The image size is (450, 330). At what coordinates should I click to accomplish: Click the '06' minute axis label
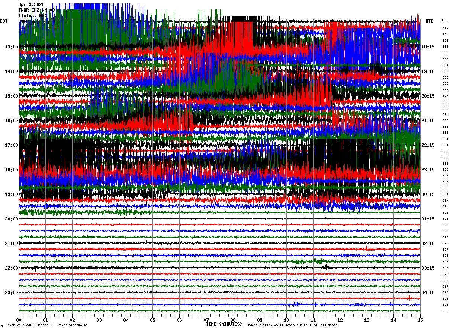(x=179, y=320)
